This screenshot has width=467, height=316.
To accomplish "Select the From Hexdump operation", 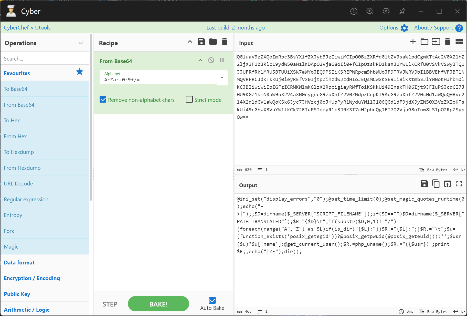I will click(45, 168).
